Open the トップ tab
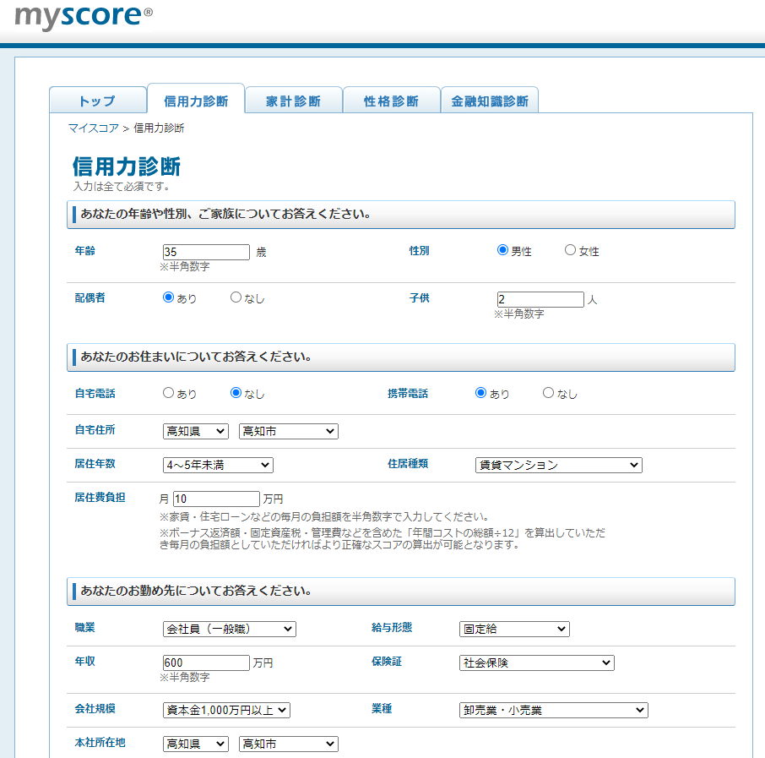 tap(97, 101)
